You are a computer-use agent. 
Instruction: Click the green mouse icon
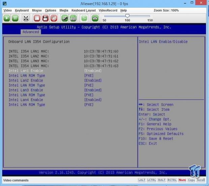pos(65,18)
